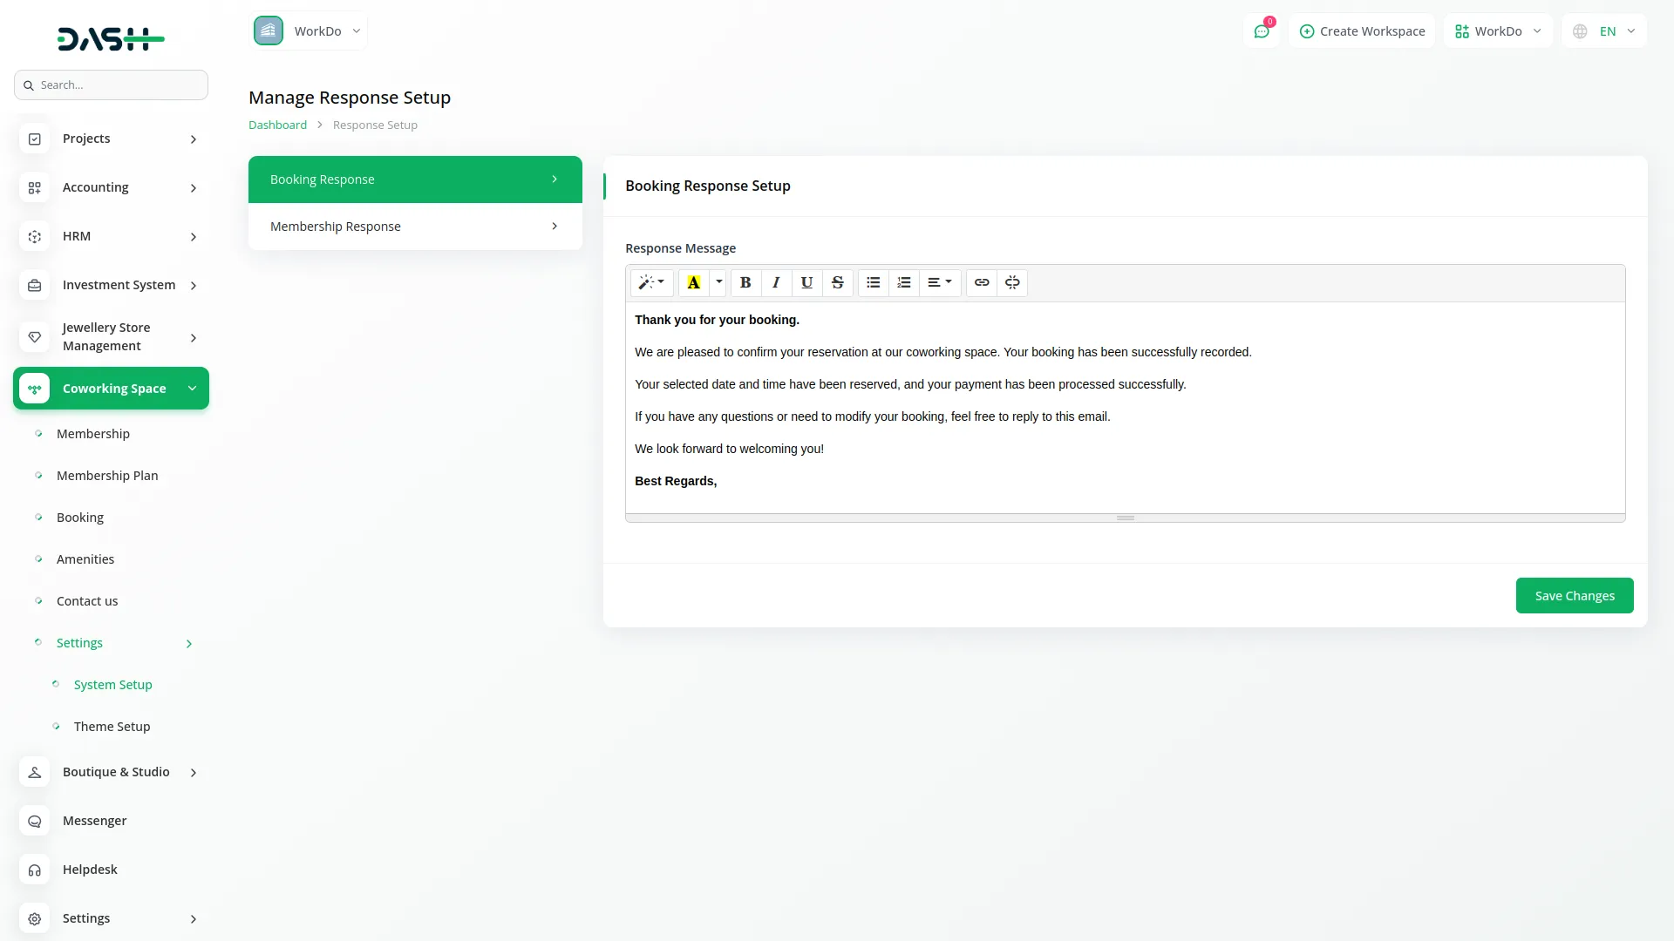Insert an unordered bullet list
The image size is (1674, 941).
pyautogui.click(x=873, y=282)
